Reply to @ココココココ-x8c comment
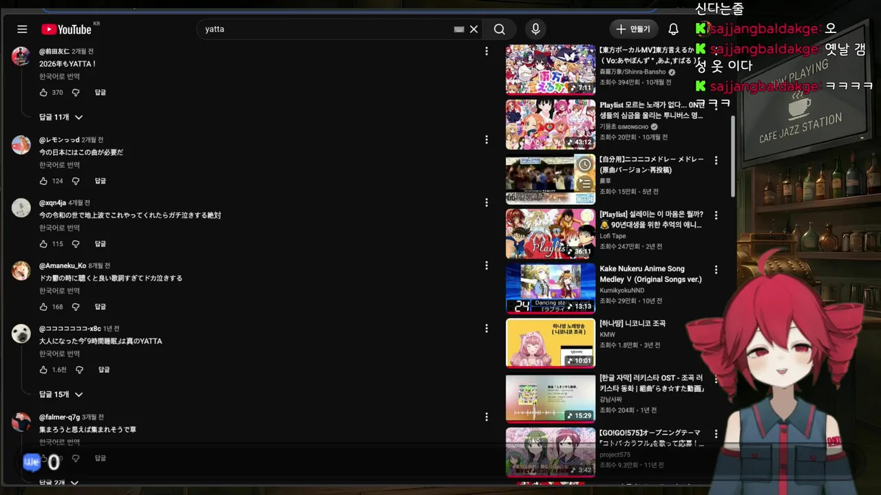Viewport: 881px width, 495px height. click(104, 369)
